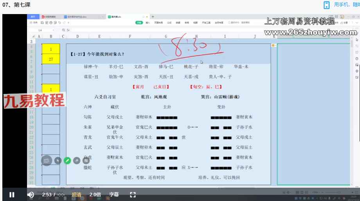The height and width of the screenshot is (201, 360).
Task: Click the red 旬空: 辰、巳 text
Action: [x=206, y=87]
